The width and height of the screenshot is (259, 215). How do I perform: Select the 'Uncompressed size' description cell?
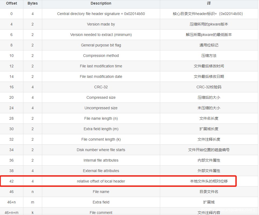click(101, 108)
